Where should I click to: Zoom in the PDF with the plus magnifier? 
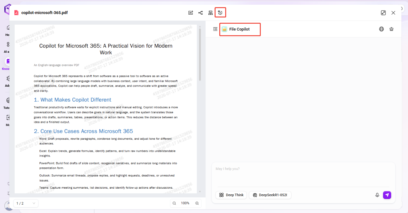point(197,203)
